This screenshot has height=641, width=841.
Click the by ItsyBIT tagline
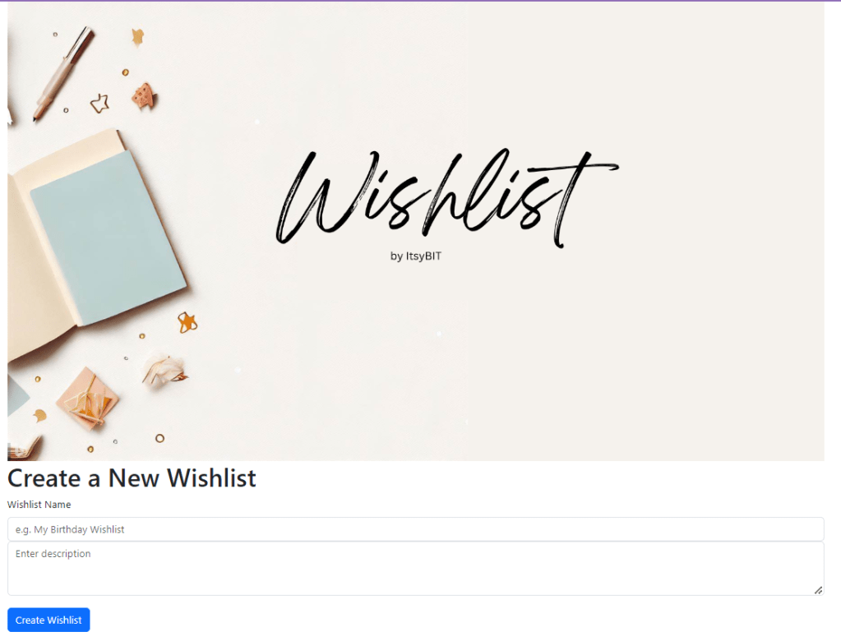click(416, 256)
